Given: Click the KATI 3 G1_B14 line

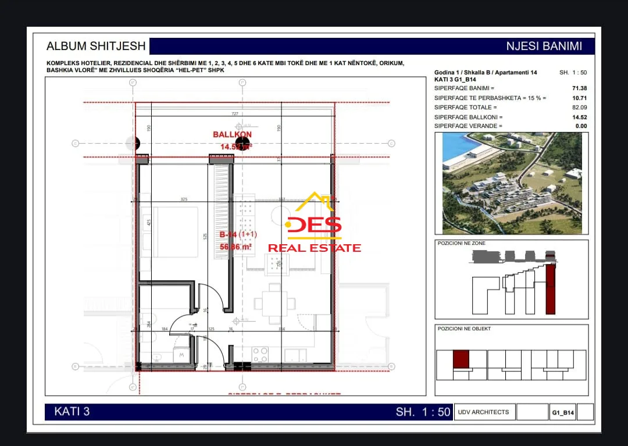Looking at the screenshot, I should [455, 79].
